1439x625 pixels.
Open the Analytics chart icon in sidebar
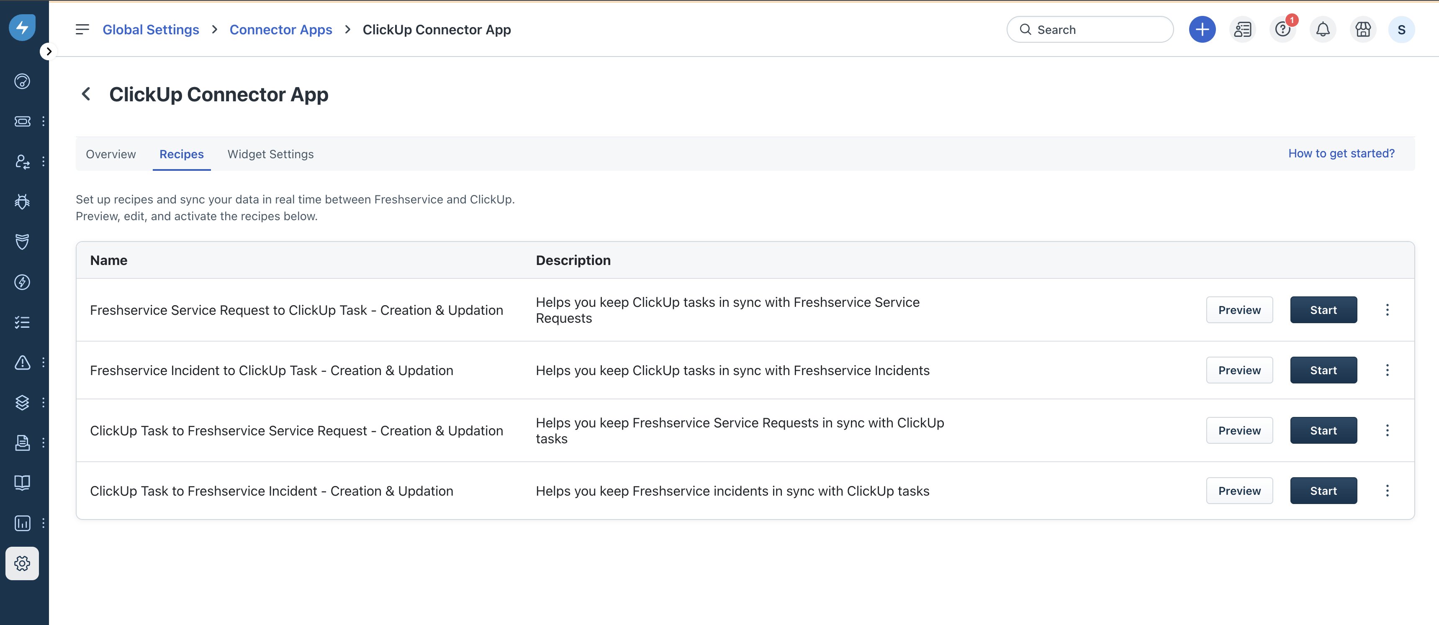coord(22,523)
